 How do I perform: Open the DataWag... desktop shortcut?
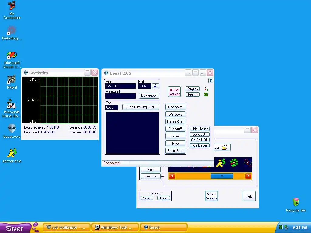click(x=12, y=33)
